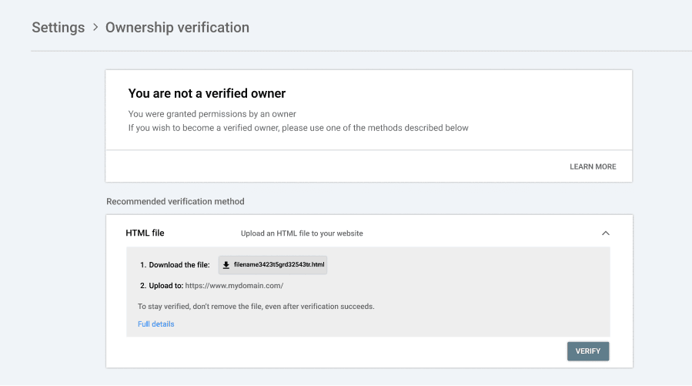
Task: Click the "If you wish to become a verified owner" line
Action: (x=299, y=128)
